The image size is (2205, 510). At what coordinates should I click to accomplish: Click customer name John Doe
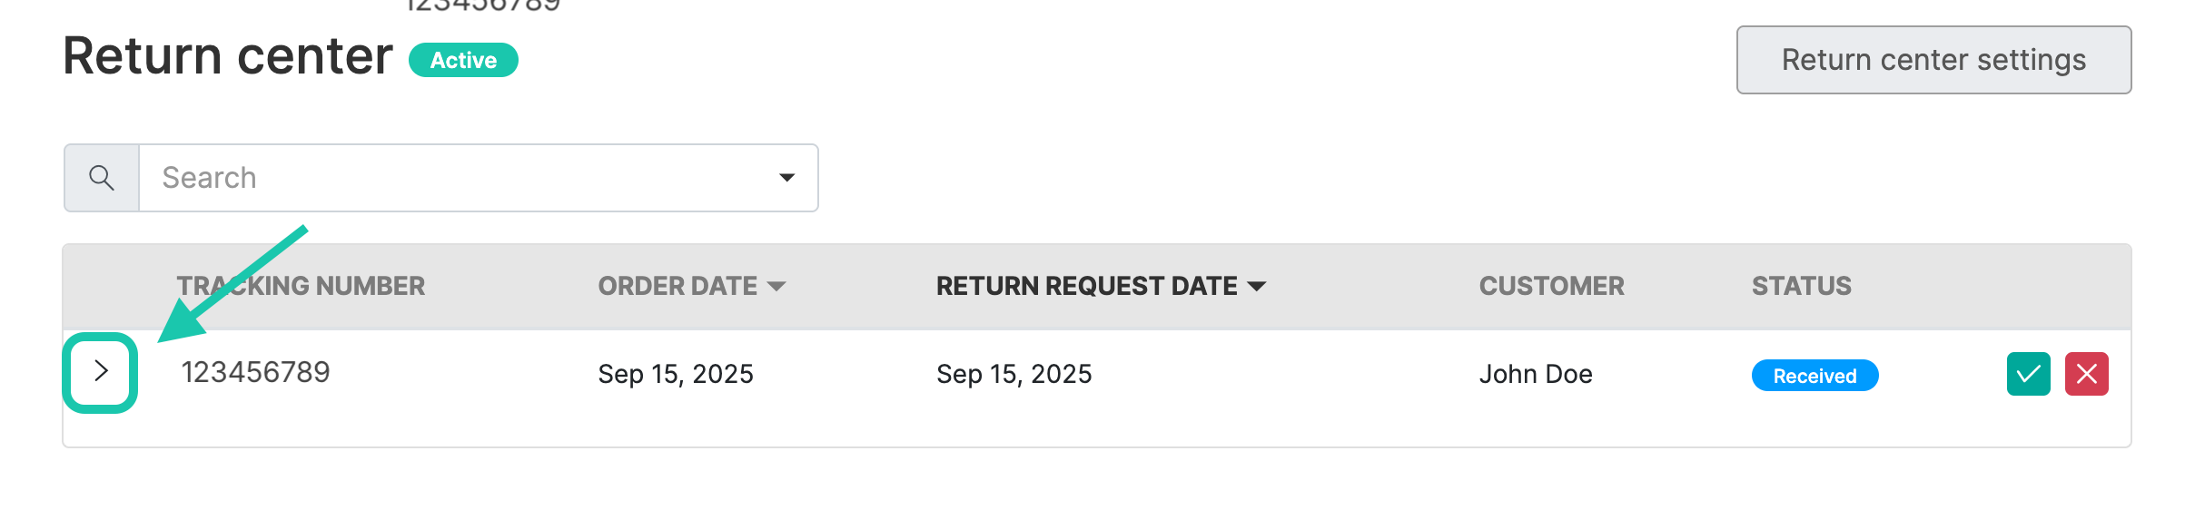click(1536, 375)
